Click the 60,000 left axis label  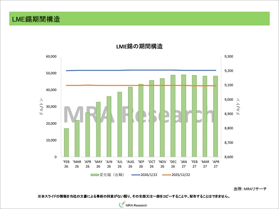pyautogui.click(x=51, y=56)
